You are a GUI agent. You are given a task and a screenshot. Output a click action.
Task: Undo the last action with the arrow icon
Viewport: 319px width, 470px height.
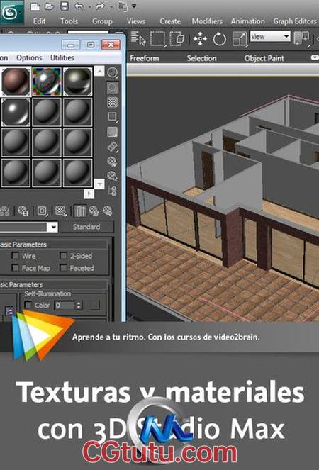click(x=79, y=6)
